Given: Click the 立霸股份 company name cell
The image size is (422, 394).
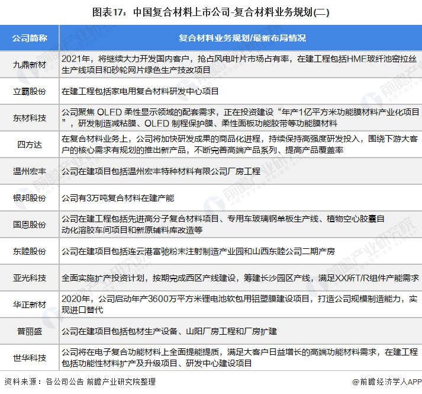Looking at the screenshot, I should pyautogui.click(x=29, y=91).
